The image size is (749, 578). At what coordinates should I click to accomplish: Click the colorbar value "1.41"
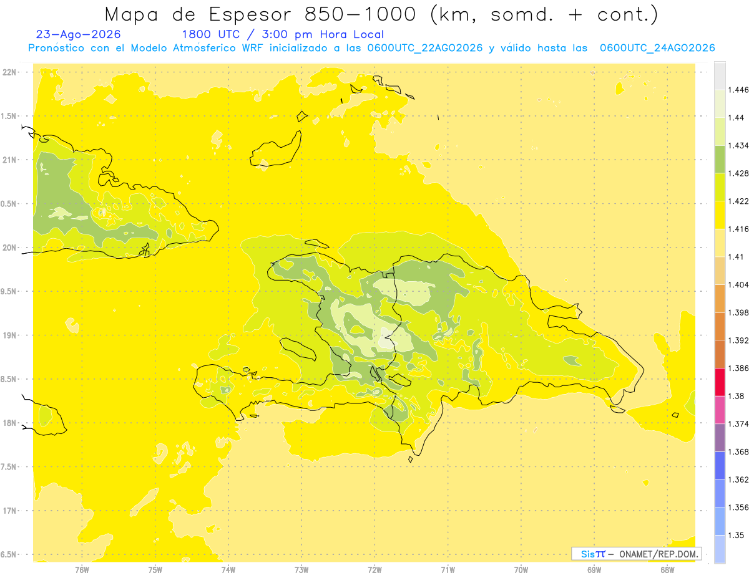coord(737,257)
